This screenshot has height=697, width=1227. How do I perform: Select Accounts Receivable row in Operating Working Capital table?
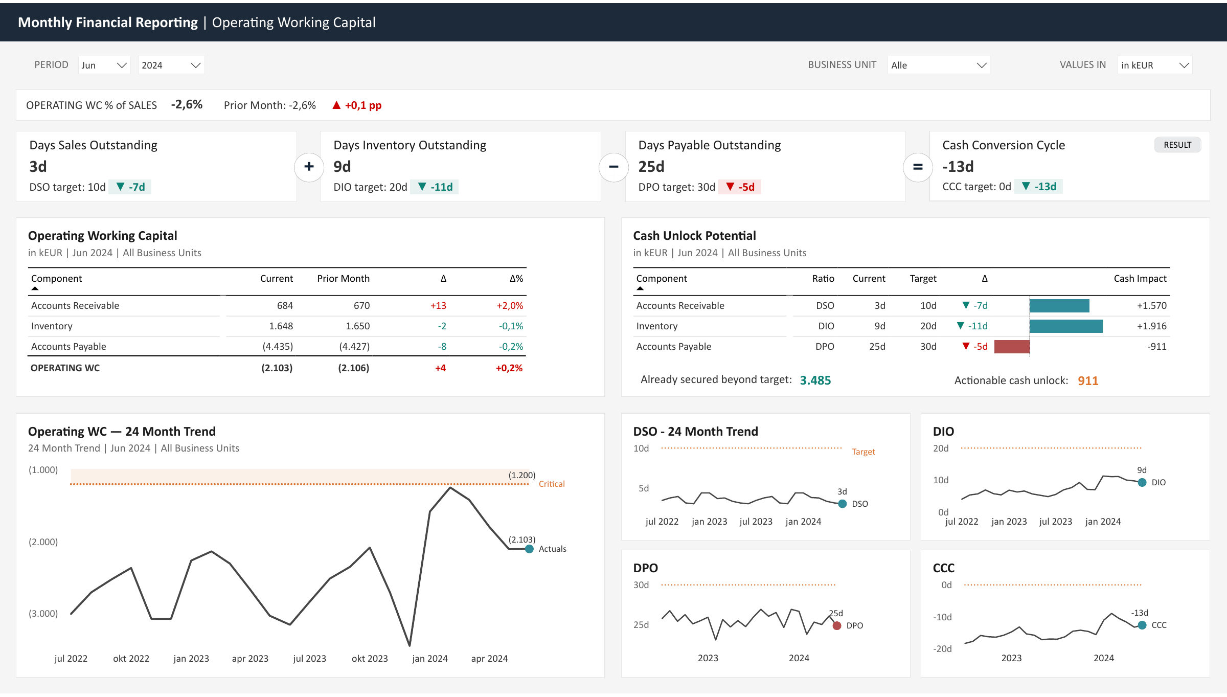click(277, 306)
